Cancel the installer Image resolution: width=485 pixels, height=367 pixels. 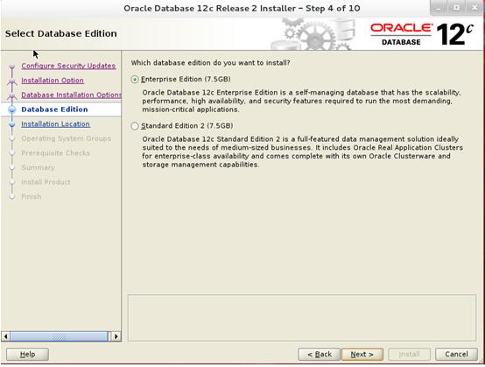(x=456, y=355)
